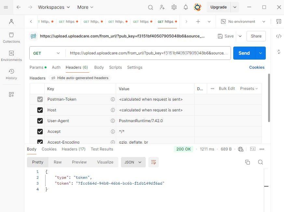Open the hamburger main menu
The width and height of the screenshot is (284, 212).
tap(6, 7)
